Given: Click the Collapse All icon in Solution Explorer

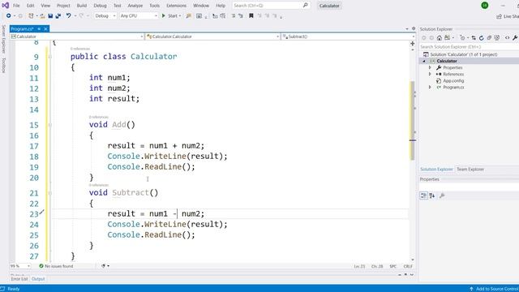Looking at the screenshot, I should (x=489, y=38).
